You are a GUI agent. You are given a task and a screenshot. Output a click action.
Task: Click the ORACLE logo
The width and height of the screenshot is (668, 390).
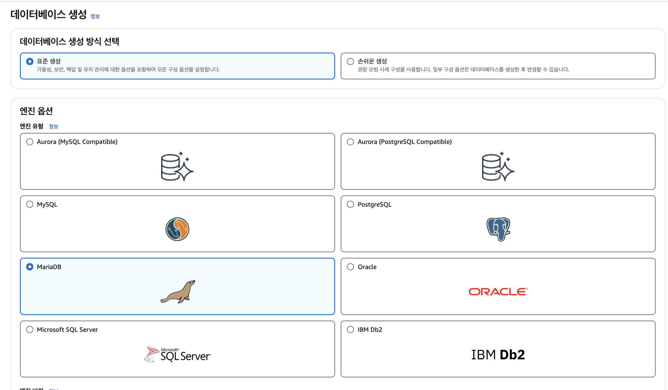click(x=498, y=292)
